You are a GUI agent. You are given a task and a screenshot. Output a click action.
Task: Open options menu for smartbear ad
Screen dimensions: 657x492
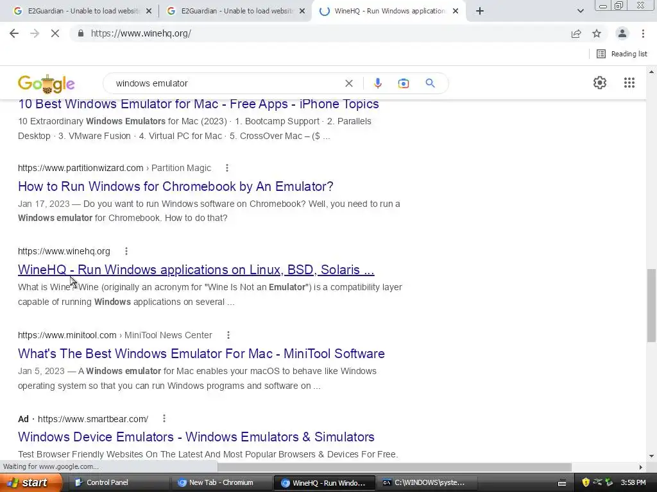(164, 418)
